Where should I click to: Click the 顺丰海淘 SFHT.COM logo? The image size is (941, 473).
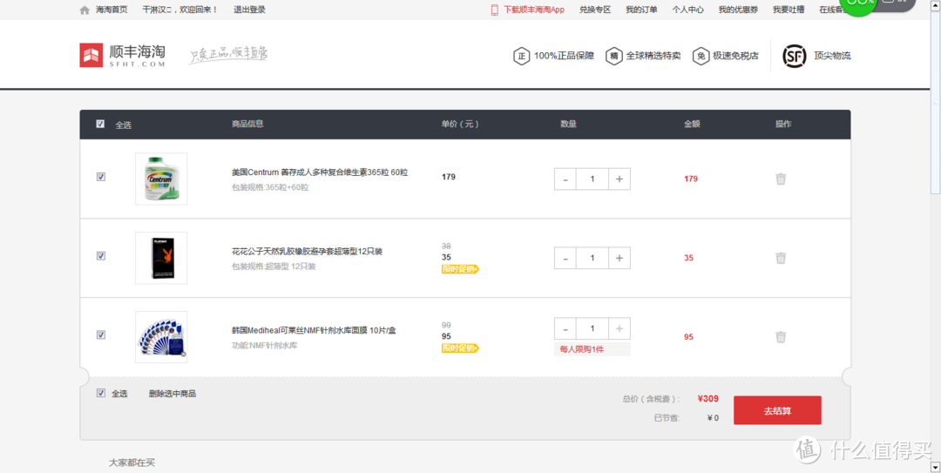click(x=123, y=55)
